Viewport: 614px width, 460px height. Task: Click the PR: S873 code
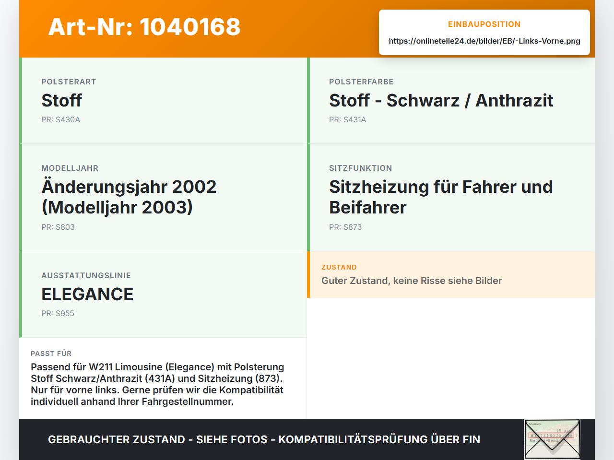[345, 227]
